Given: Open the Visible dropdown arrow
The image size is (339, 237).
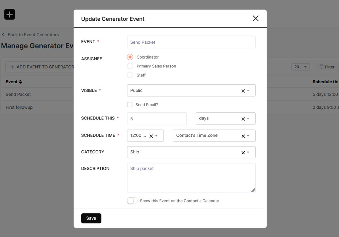Looking at the screenshot, I should coord(248,91).
